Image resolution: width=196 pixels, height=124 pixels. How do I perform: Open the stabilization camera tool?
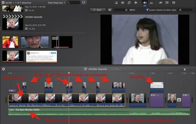pos(136,2)
